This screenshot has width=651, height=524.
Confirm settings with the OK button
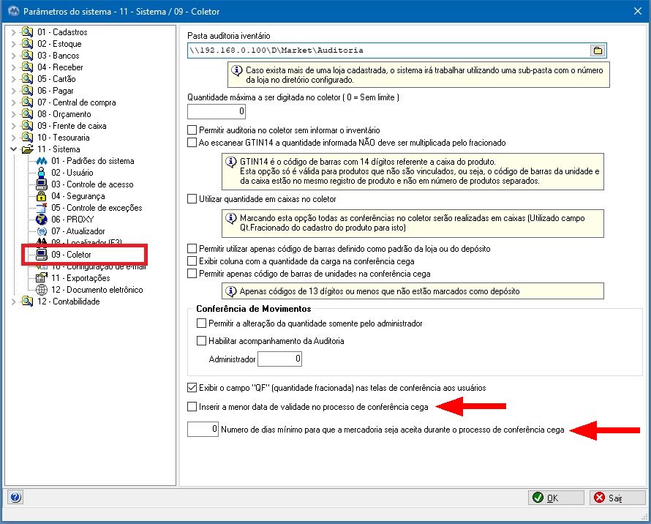(556, 498)
